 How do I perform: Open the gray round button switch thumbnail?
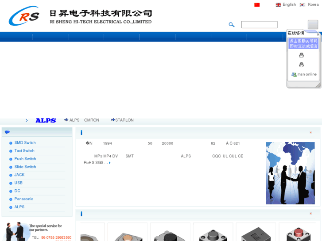[x=213, y=233]
